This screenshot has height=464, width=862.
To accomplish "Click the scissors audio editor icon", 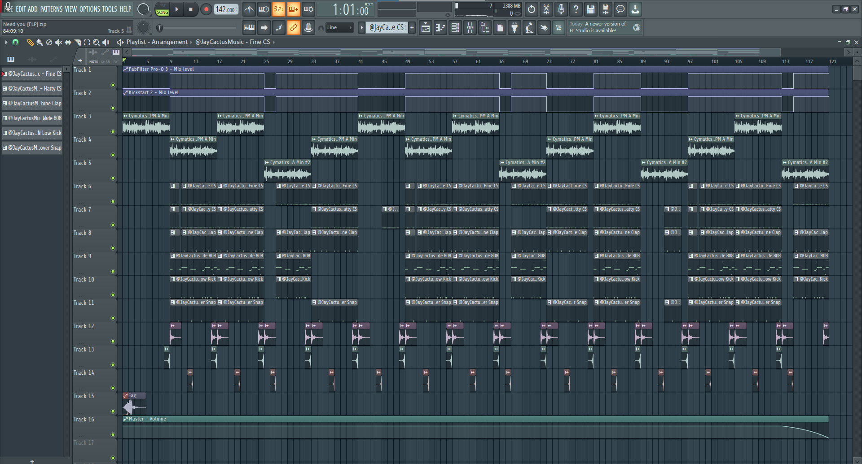I will click(x=546, y=9).
